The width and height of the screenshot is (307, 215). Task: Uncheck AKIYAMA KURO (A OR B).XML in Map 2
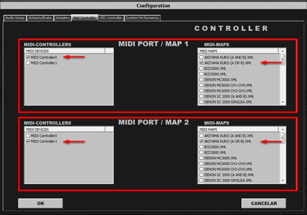(201, 142)
